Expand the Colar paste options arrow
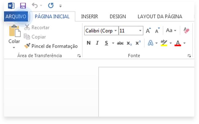Image resolution: width=199 pixels, height=124 pixels. [14, 48]
